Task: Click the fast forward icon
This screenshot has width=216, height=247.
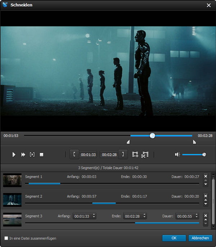Action: coord(23,155)
